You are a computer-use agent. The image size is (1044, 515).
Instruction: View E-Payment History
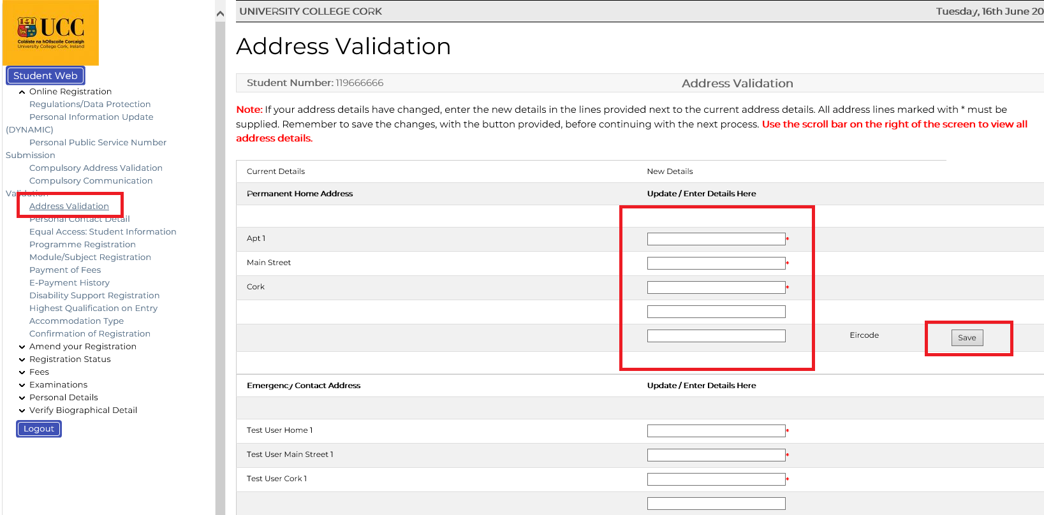pyautogui.click(x=70, y=282)
